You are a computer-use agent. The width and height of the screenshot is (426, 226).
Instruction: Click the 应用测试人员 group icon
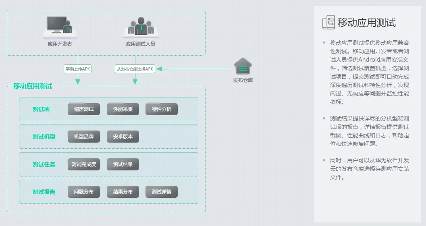pos(141,27)
